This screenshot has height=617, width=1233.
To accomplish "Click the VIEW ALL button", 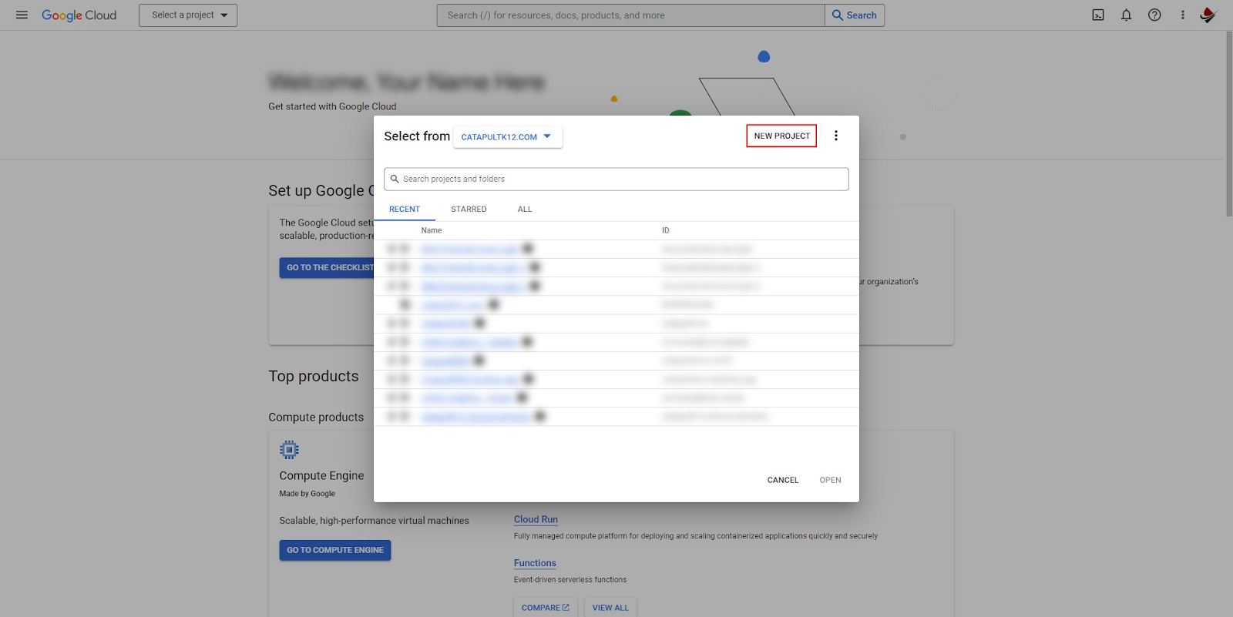I will pos(610,608).
